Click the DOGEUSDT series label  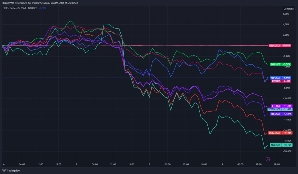(x=280, y=133)
